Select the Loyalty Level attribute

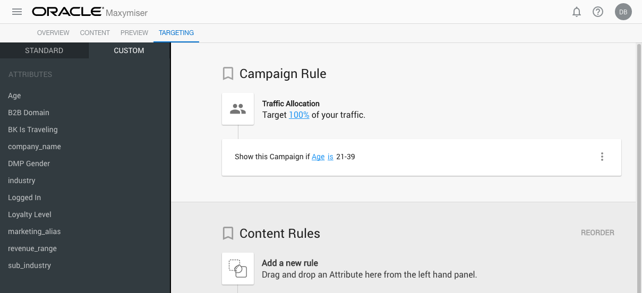coord(30,214)
